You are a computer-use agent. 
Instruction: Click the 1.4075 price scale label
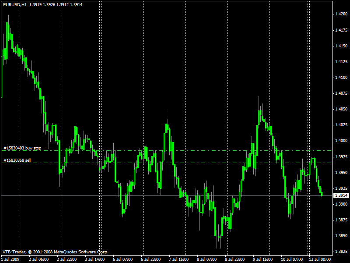341,93
